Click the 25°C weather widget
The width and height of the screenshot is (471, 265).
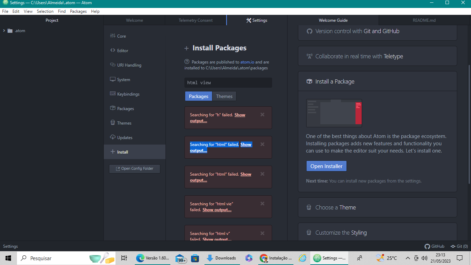pos(387,258)
